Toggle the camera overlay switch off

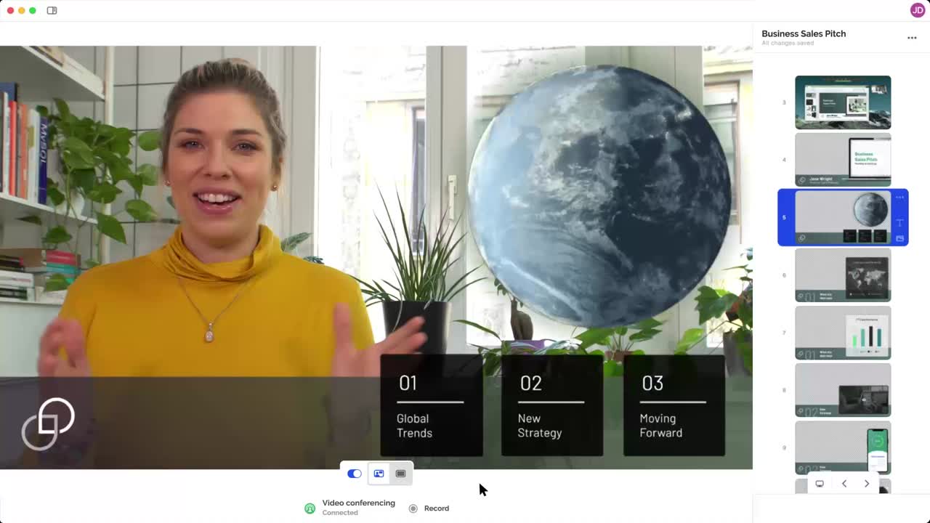pyautogui.click(x=355, y=474)
